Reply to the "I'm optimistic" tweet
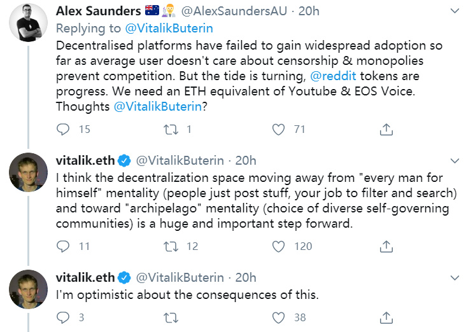Screen dimensions: 466x332 [x=64, y=317]
